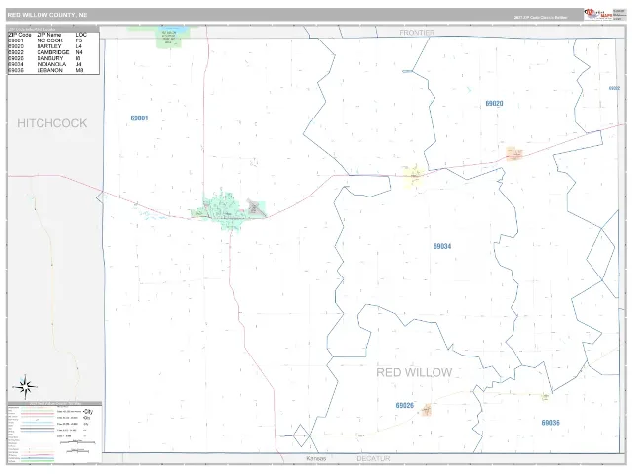This screenshot has width=632, height=474.
Task: Click the Bartley town area (orange)
Action: 513,154
